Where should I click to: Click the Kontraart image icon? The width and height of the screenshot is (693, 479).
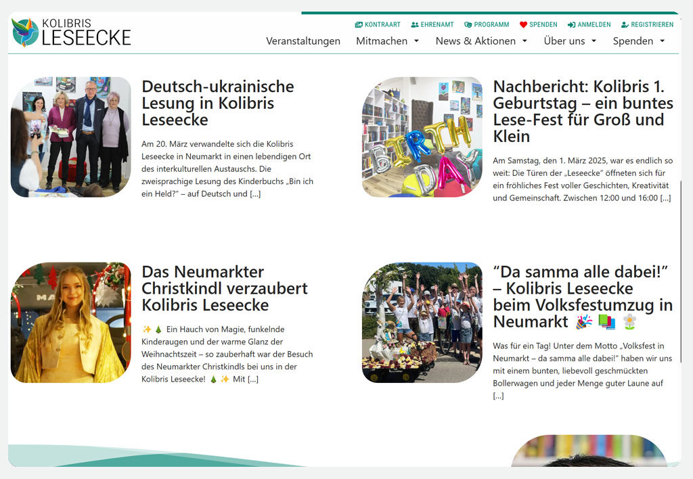pos(359,25)
